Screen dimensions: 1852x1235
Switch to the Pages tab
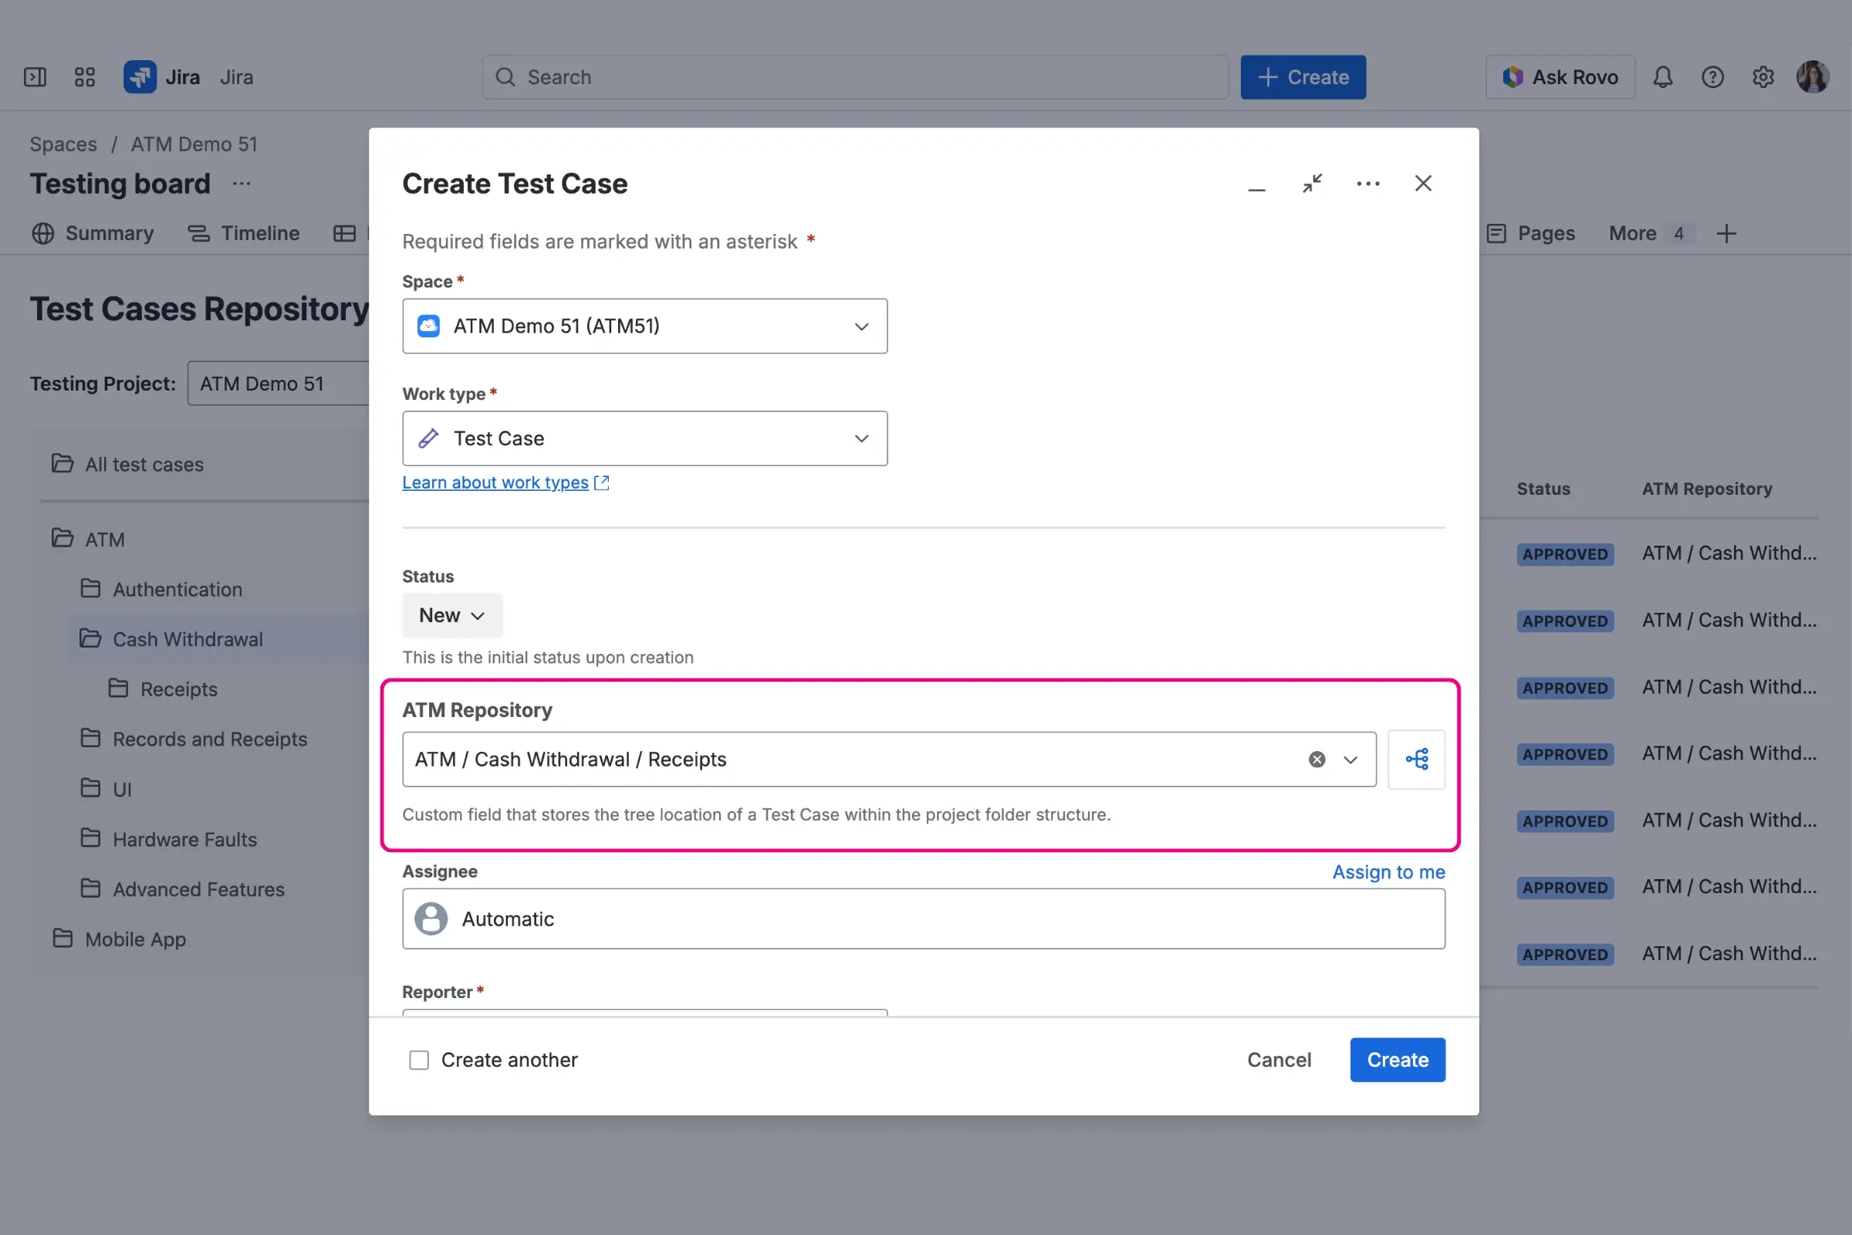1546,233
